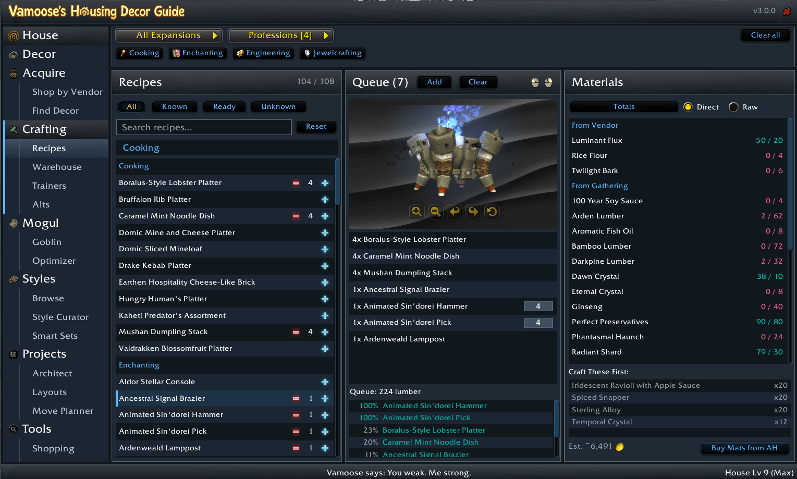Image resolution: width=797 pixels, height=479 pixels.
Task: Open the Trainers page
Action: [49, 186]
